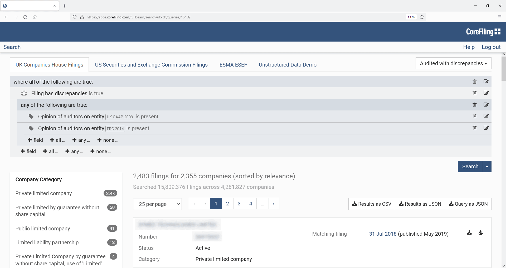
Task: Edit the 'where all of the following' group
Action: pos(486,82)
